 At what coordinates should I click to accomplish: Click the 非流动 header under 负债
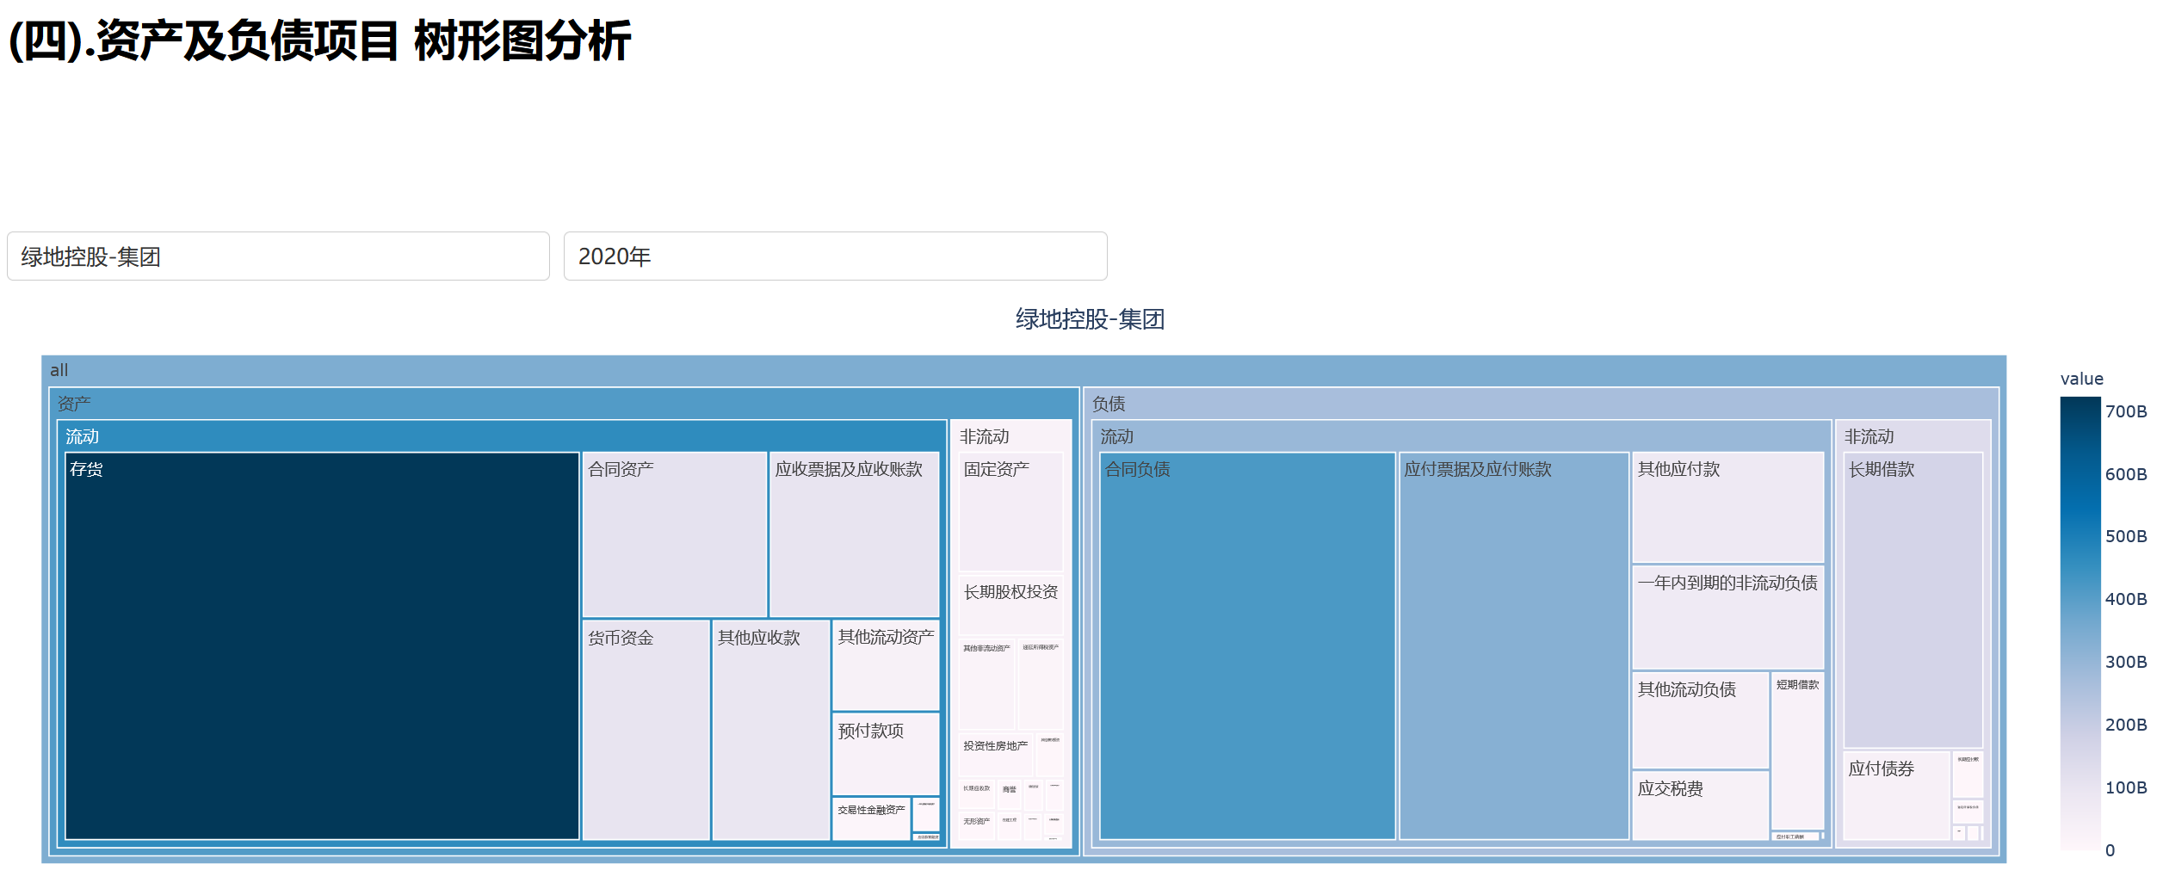(1913, 436)
